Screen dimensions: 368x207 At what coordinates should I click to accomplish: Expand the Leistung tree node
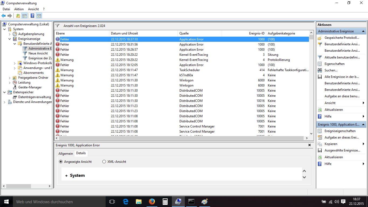click(10, 82)
